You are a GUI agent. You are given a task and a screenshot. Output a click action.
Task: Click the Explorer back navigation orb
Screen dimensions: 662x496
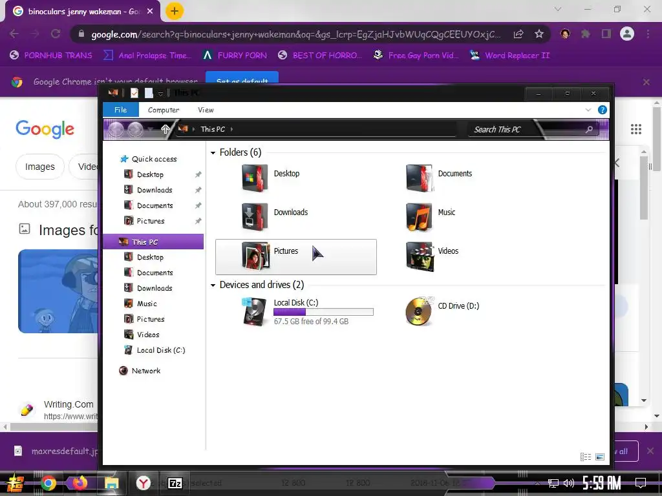click(x=116, y=129)
